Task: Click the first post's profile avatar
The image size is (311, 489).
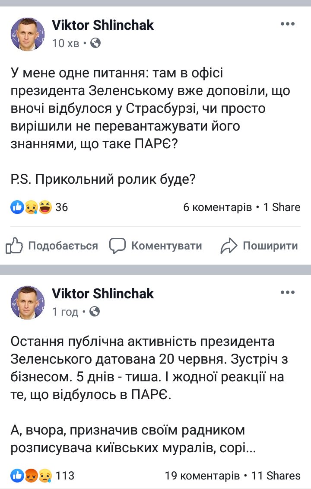Action: (x=28, y=34)
